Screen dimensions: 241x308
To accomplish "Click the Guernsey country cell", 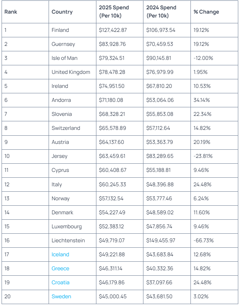I will tap(63, 44).
